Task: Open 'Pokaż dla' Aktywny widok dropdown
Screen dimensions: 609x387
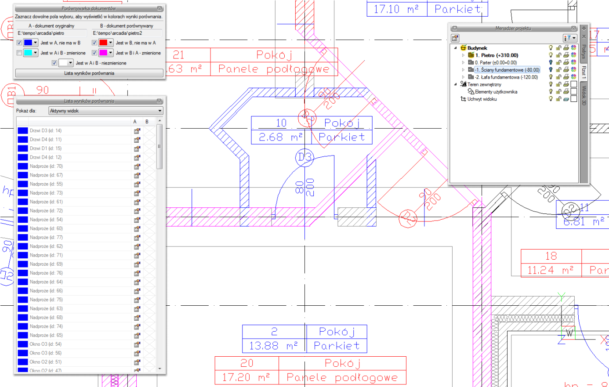Action: [105, 111]
